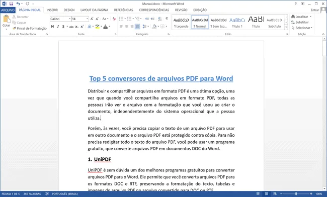Expand styles gallery more button
Viewport: 327px width, 197px height.
[286, 27]
